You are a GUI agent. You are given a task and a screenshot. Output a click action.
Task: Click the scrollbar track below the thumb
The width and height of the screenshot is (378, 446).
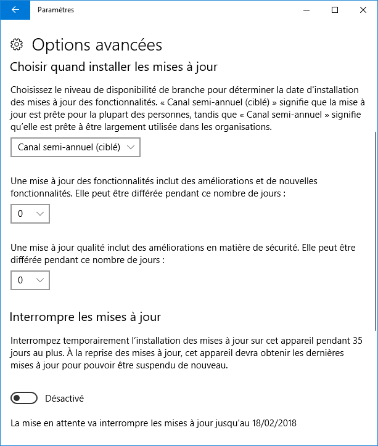pyautogui.click(x=376, y=387)
